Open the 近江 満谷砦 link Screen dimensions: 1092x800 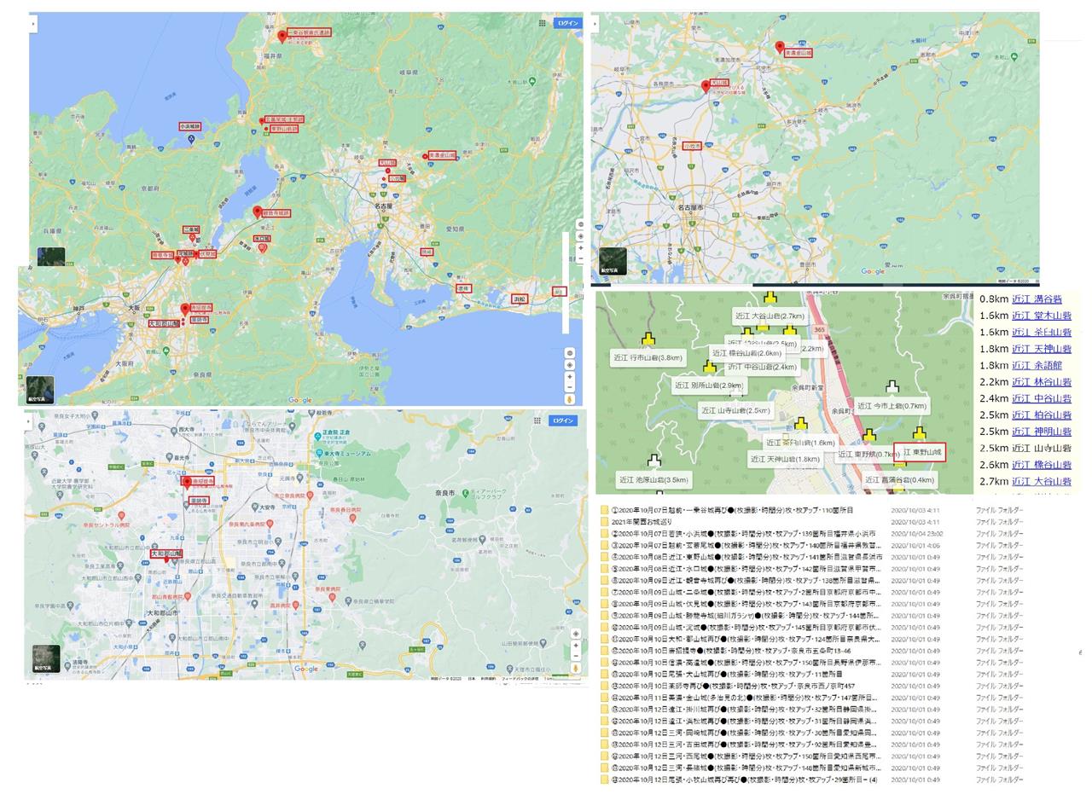pos(1037,299)
